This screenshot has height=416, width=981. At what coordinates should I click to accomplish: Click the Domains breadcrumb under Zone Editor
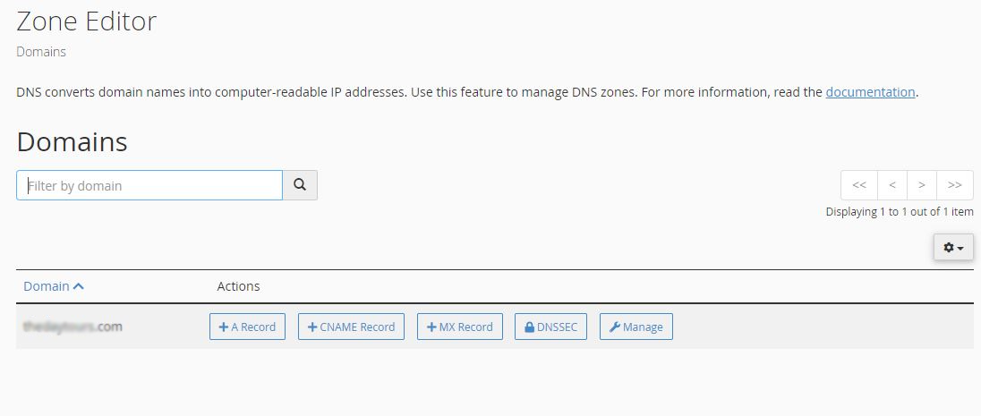click(41, 52)
